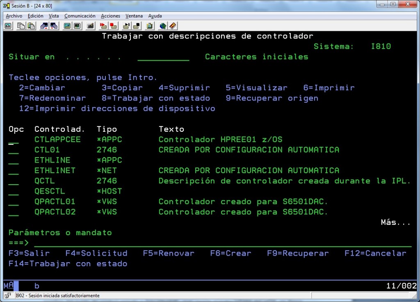Open the display setup icon

coord(67,26)
